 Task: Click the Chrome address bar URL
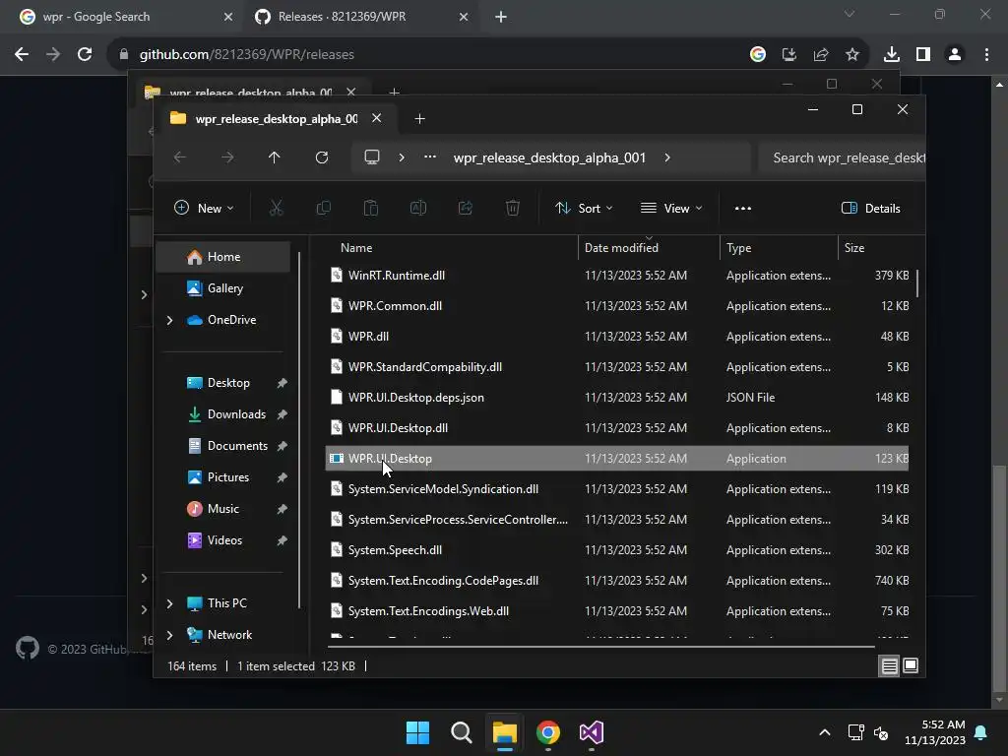(x=247, y=55)
